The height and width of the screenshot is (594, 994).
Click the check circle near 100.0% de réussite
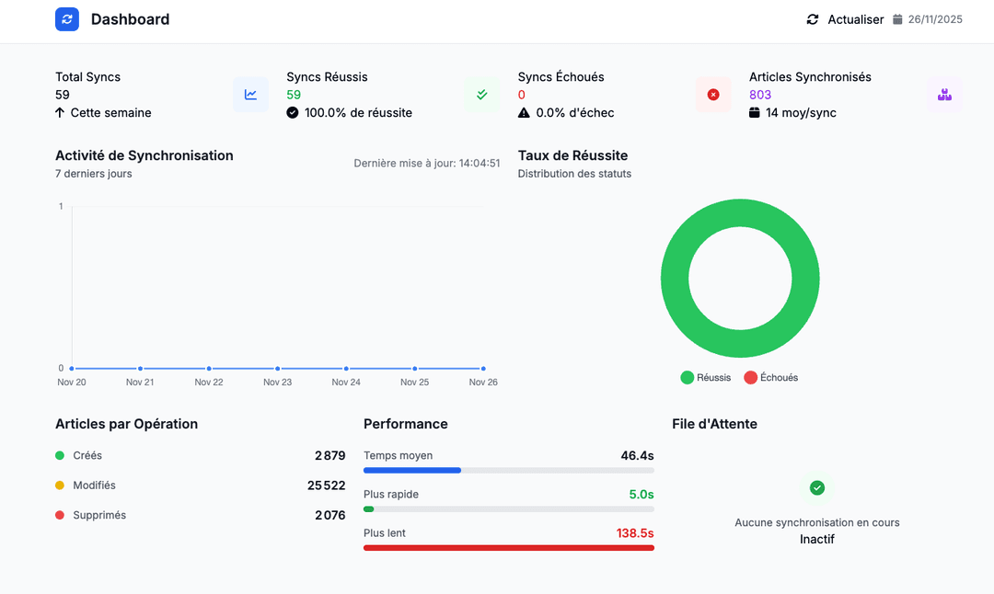[x=293, y=113]
